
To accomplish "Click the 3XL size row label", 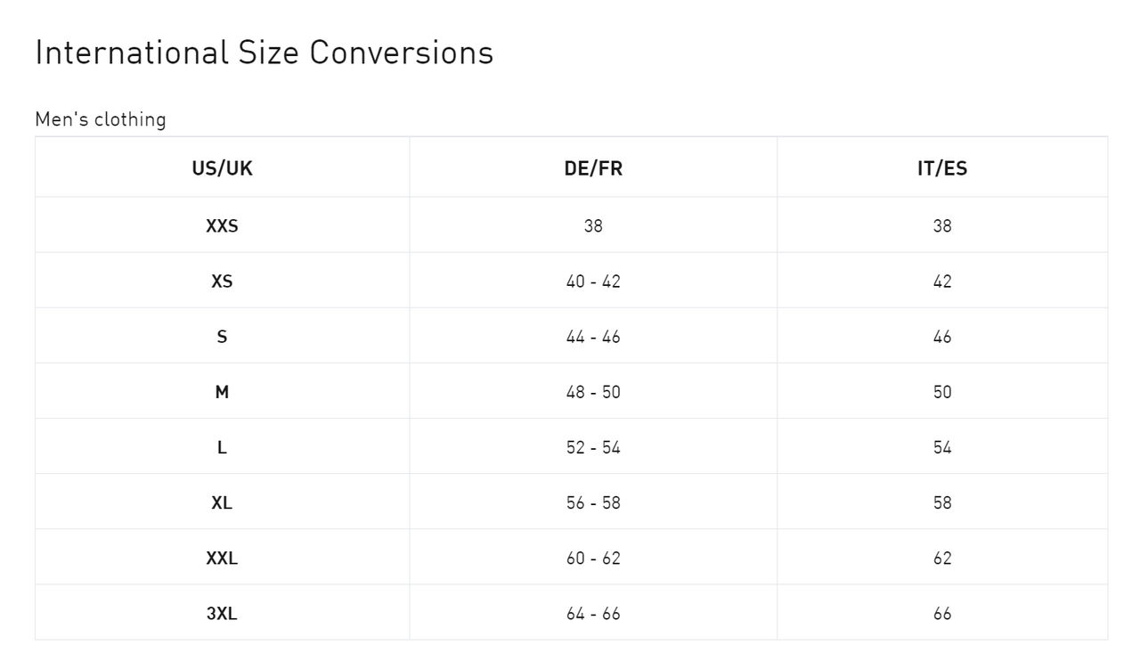I will coord(222,614).
